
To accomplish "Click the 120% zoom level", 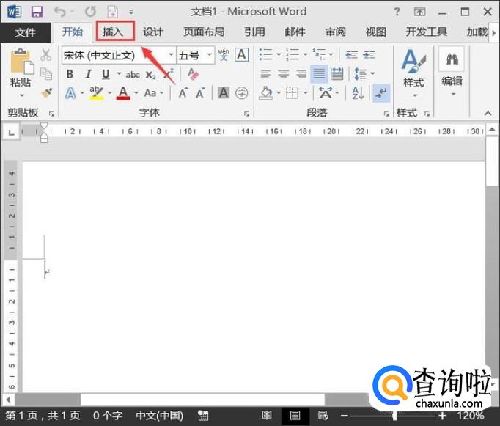I will [x=471, y=416].
